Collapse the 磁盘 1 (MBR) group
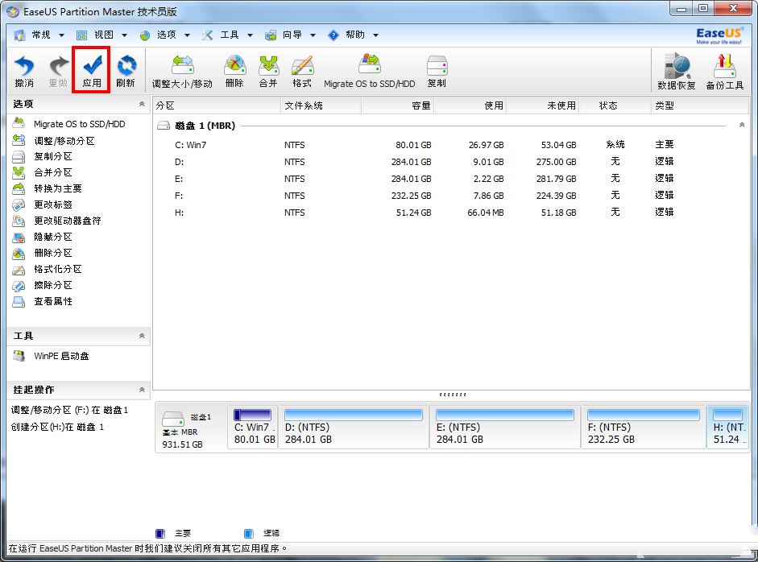This screenshot has height=562, width=758. pos(742,125)
